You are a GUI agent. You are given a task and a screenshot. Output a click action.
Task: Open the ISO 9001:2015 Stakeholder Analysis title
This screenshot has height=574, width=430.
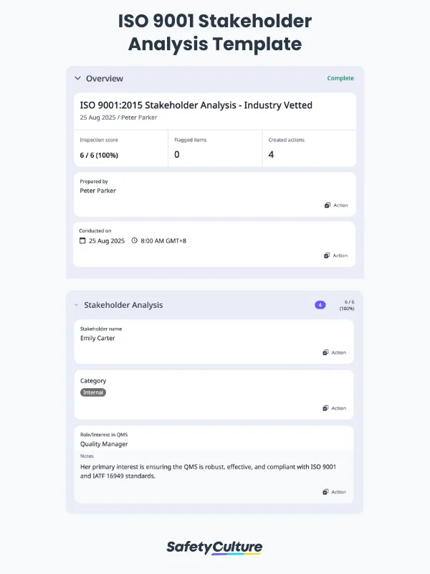196,105
